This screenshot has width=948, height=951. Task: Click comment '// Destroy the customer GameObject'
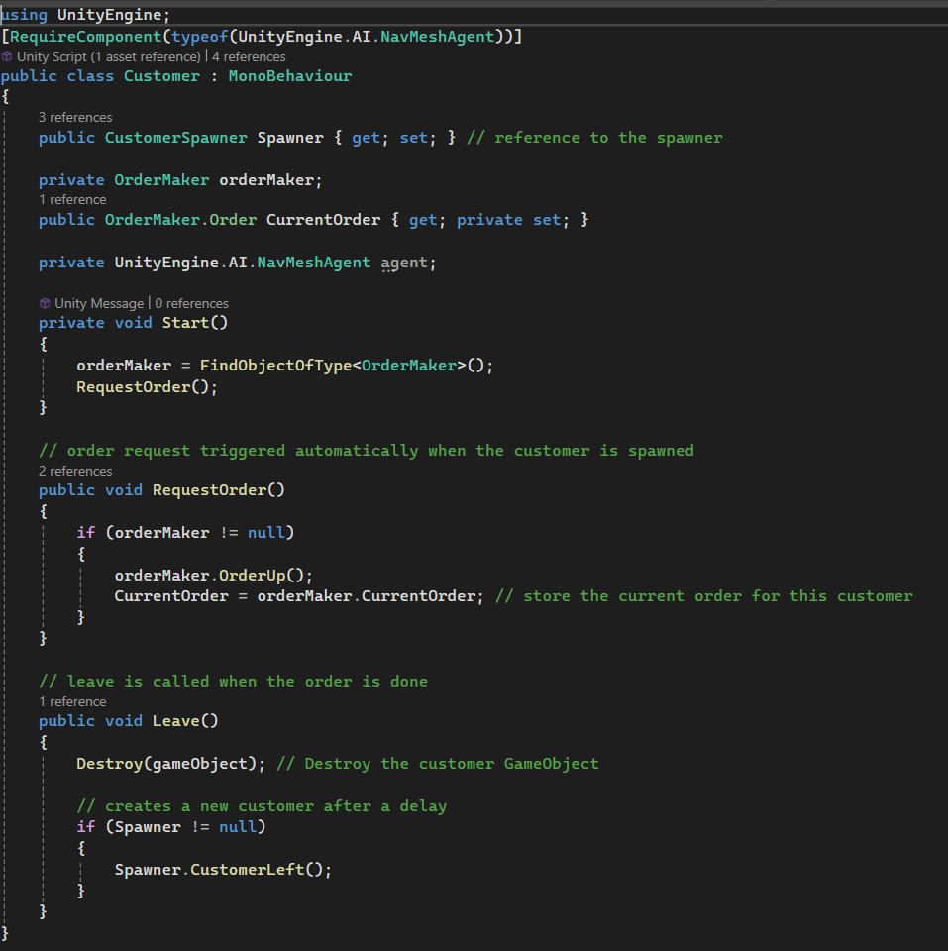[x=437, y=764]
